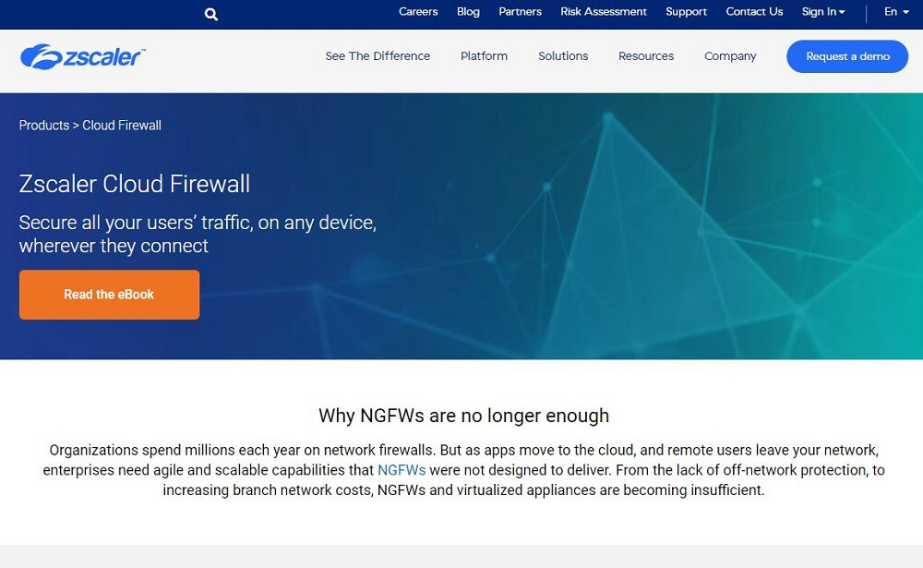Image resolution: width=923 pixels, height=568 pixels.
Task: Open the Blog link
Action: (x=468, y=12)
